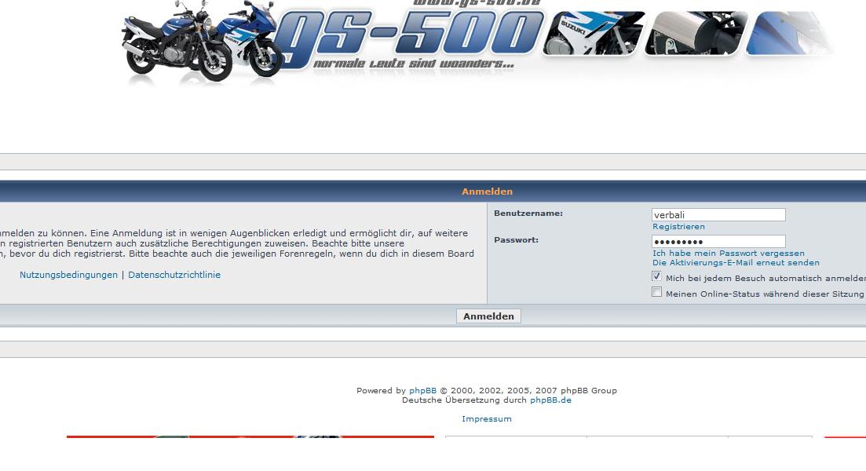
Task: Click the exhaust thumbnail in header
Action: pos(696,33)
